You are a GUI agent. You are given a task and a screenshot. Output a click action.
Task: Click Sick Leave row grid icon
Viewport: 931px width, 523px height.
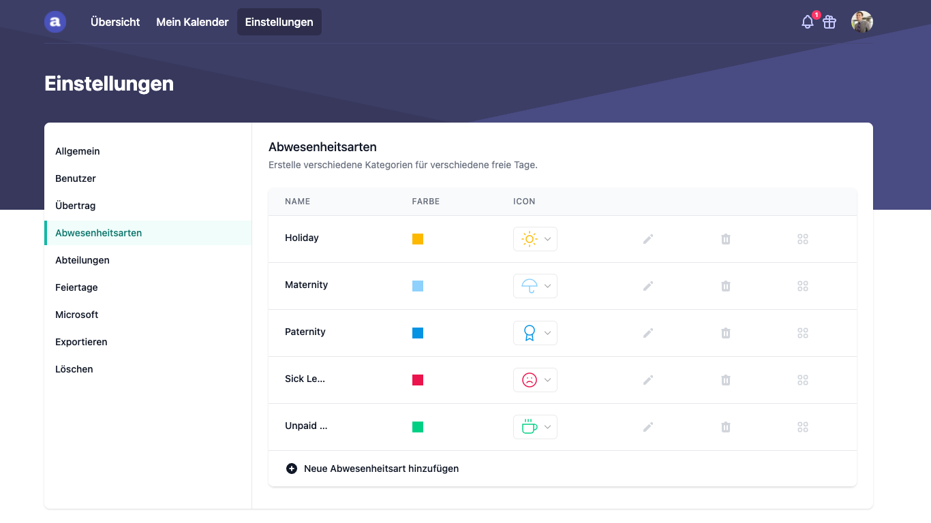coord(803,380)
